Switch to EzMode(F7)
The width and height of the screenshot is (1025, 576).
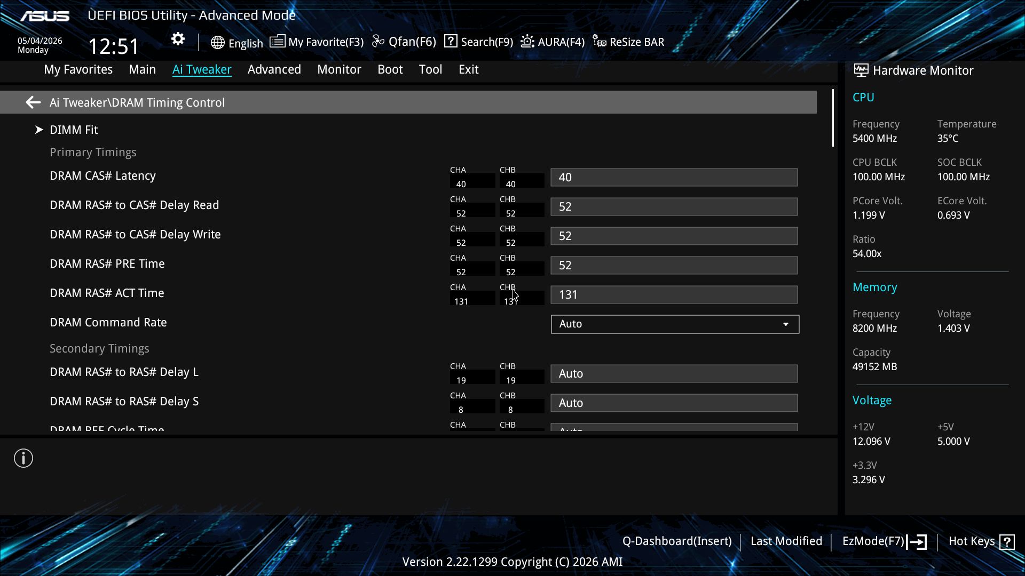click(873, 541)
